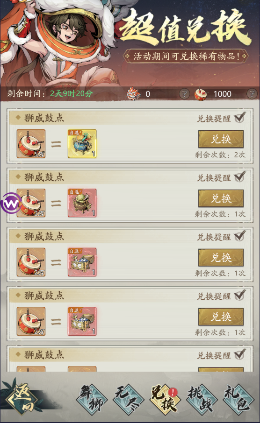Click 兑换 button with 2次 remaining
The width and height of the screenshot is (260, 423).
[221, 139]
